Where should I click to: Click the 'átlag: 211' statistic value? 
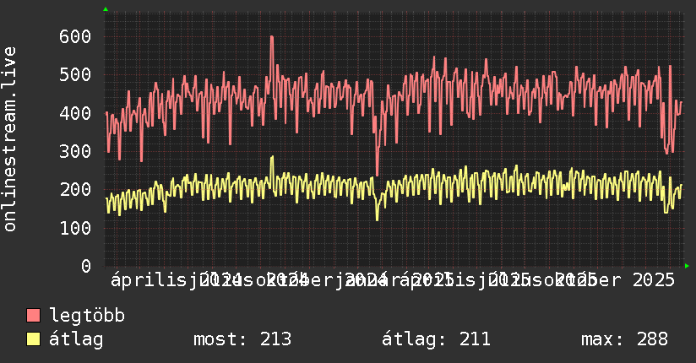[x=436, y=339]
